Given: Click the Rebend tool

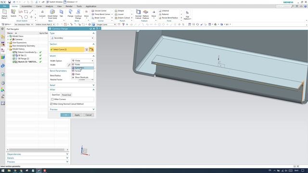Looking at the screenshot, I should (x=164, y=14).
